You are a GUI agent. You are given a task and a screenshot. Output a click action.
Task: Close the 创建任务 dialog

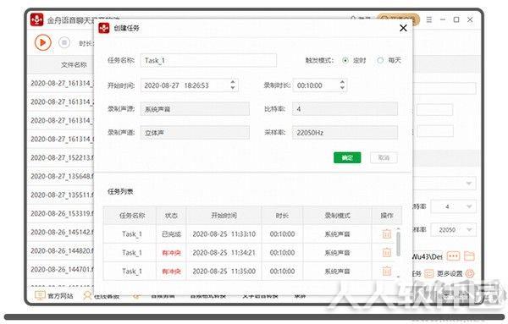point(403,28)
